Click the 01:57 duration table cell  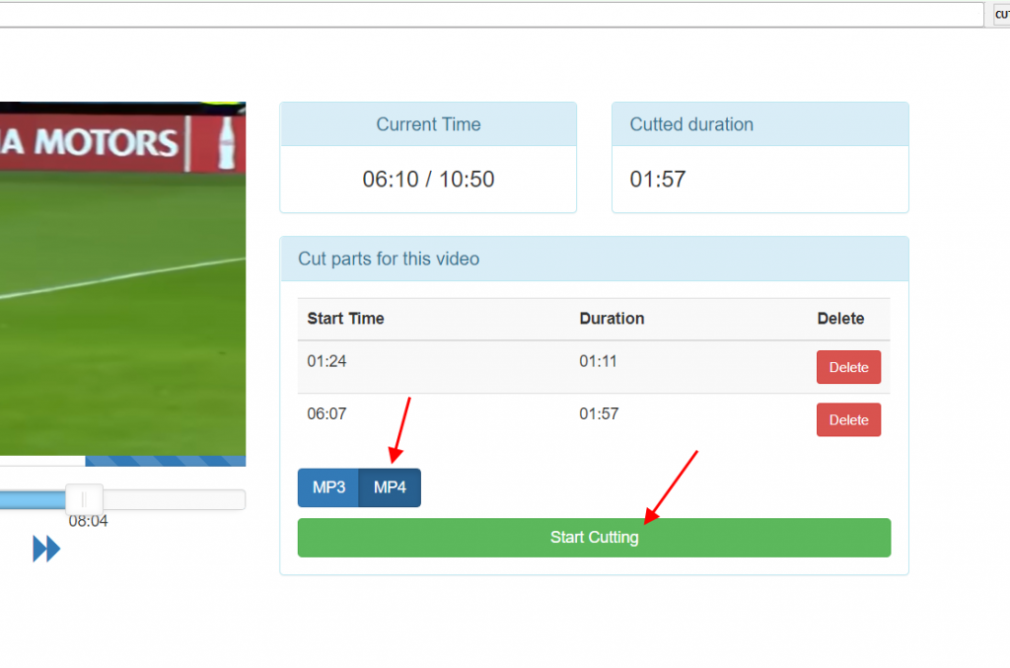(599, 413)
